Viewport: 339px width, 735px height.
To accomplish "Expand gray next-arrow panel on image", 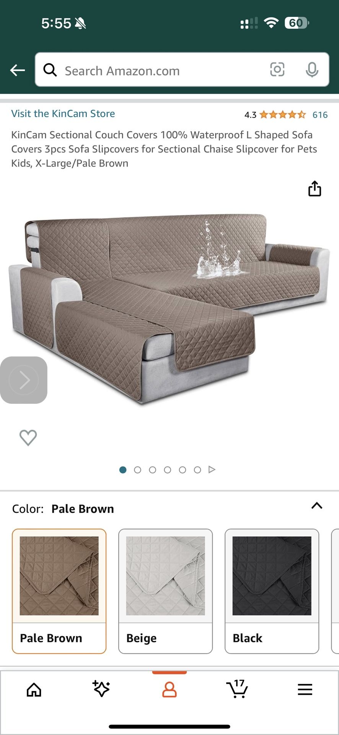I will tap(24, 380).
